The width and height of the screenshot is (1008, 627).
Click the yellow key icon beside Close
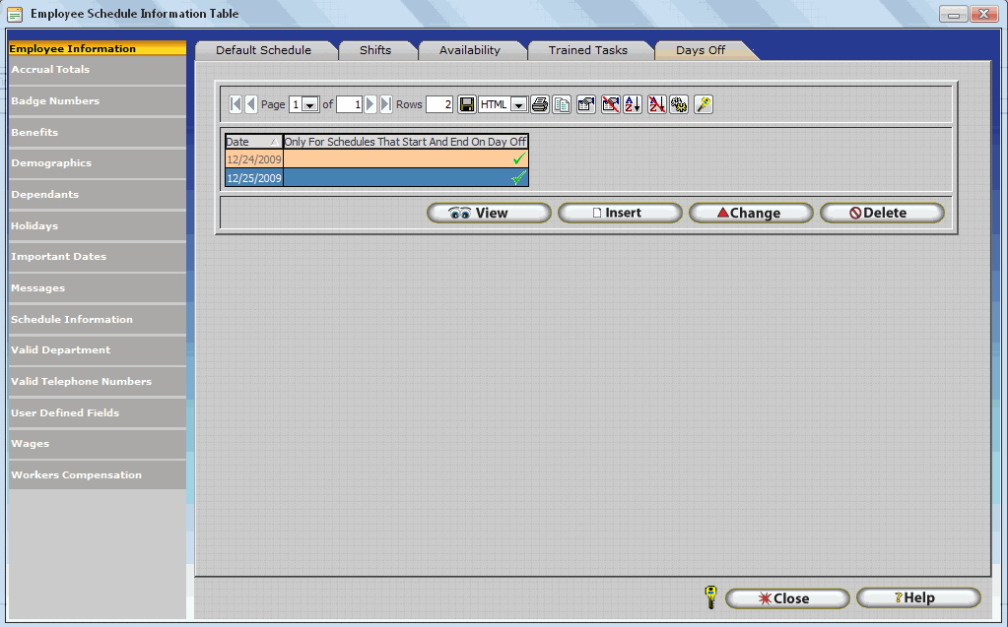click(710, 596)
